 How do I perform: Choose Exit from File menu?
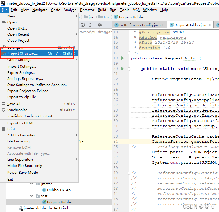tap(40, 179)
